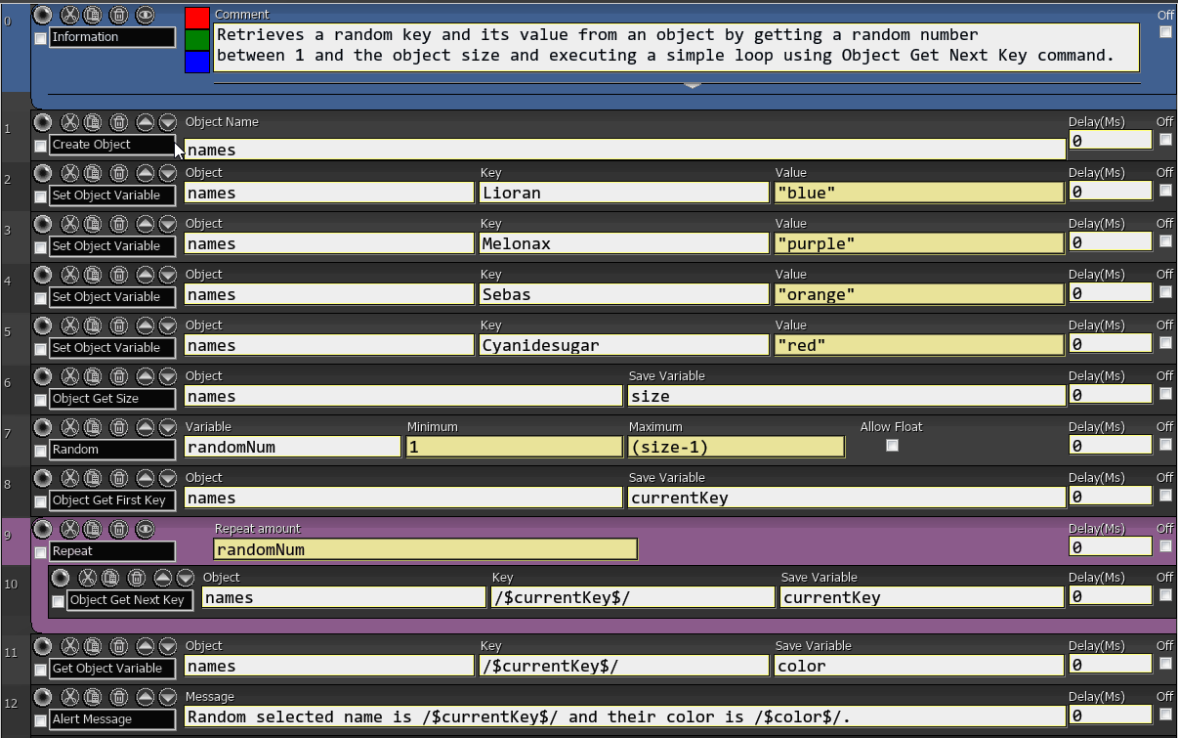The image size is (1178, 738).
Task: Pick the red color swatch in Information
Action: click(x=197, y=18)
